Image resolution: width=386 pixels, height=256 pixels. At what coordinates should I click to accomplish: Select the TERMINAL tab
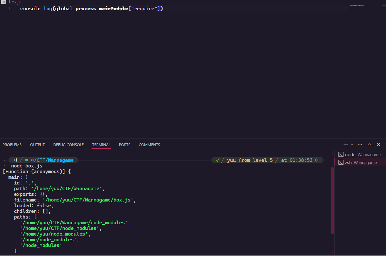coord(101,145)
